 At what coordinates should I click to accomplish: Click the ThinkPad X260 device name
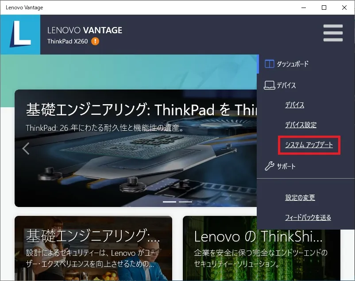[67, 41]
